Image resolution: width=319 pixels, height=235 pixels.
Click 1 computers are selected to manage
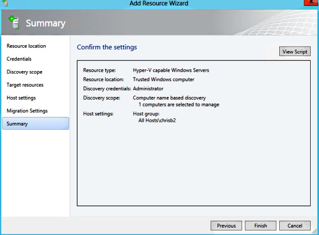179,104
